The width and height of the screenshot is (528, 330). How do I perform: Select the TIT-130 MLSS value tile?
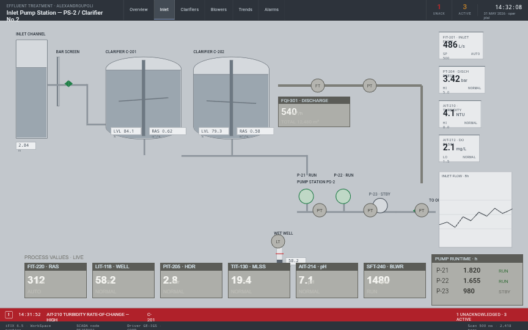pos(259,280)
